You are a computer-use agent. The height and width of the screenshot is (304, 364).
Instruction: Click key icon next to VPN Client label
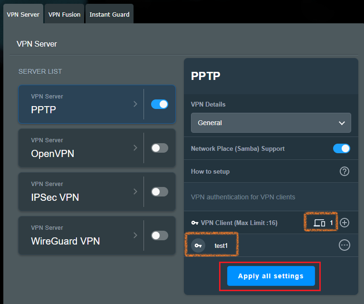[x=194, y=223]
